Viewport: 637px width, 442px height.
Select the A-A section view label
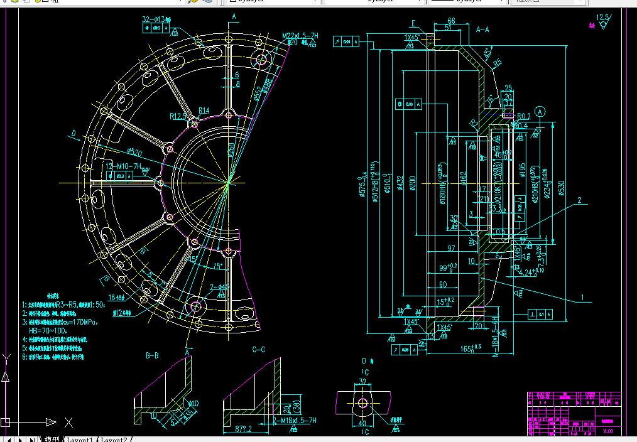click(482, 30)
